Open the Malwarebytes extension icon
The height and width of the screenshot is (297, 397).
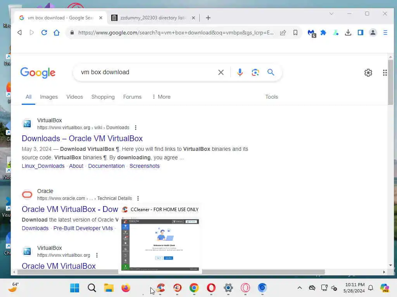(312, 33)
